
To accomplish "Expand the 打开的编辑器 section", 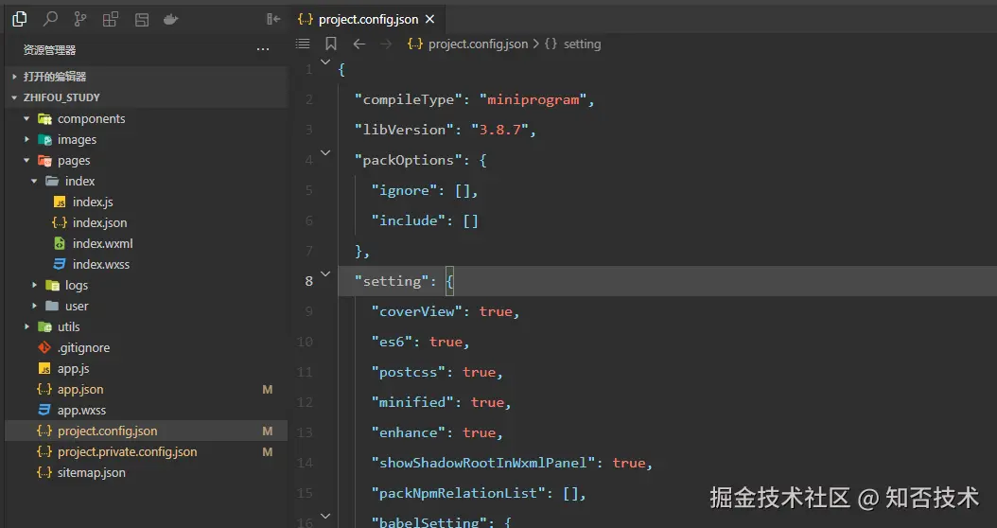I will pyautogui.click(x=145, y=77).
